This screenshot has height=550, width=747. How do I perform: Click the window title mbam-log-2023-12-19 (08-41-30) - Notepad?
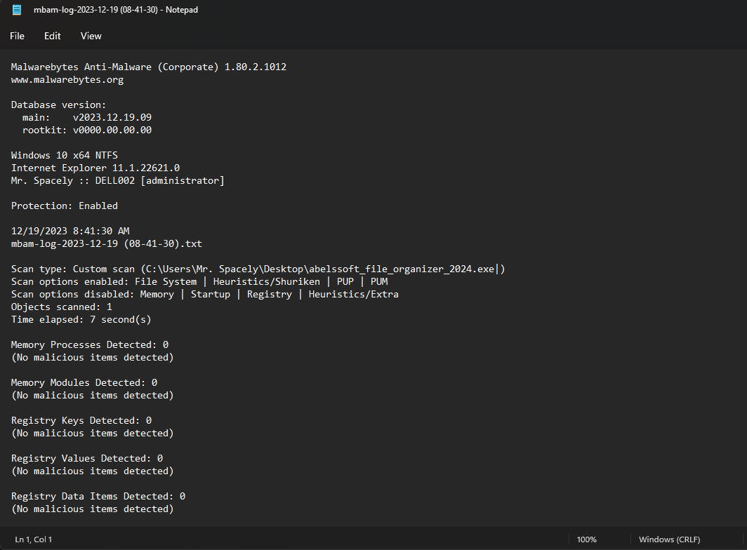116,10
